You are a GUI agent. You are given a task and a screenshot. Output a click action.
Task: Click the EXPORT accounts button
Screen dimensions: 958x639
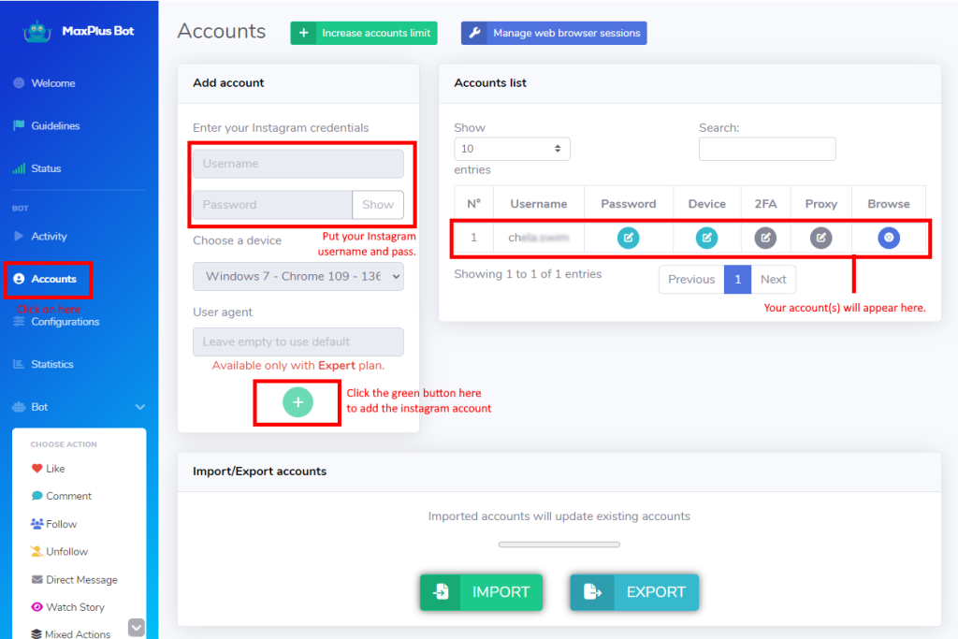[x=635, y=592]
